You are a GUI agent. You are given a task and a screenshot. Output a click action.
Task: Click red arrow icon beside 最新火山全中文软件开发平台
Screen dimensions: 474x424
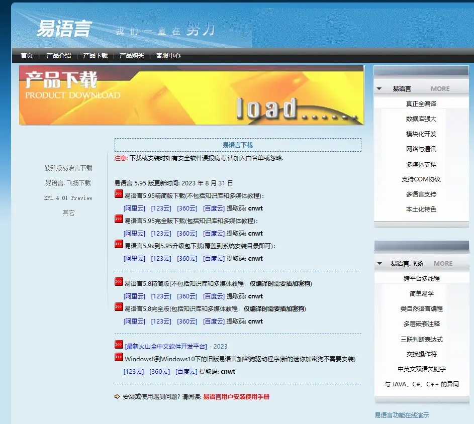(x=119, y=345)
